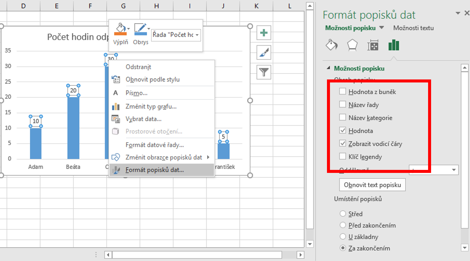Open the Chart Elements plus button

264,33
